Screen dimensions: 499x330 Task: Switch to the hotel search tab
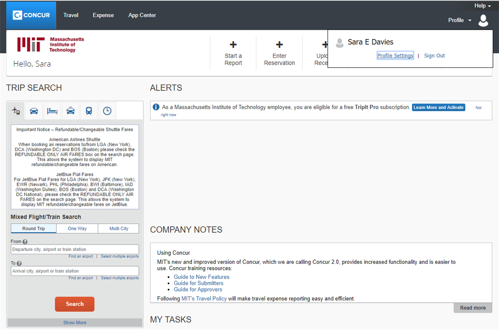(x=52, y=111)
